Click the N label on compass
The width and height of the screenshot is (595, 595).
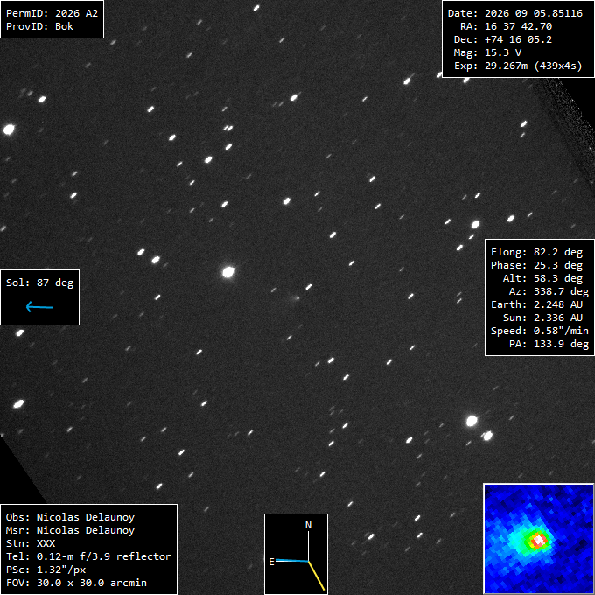(x=308, y=525)
